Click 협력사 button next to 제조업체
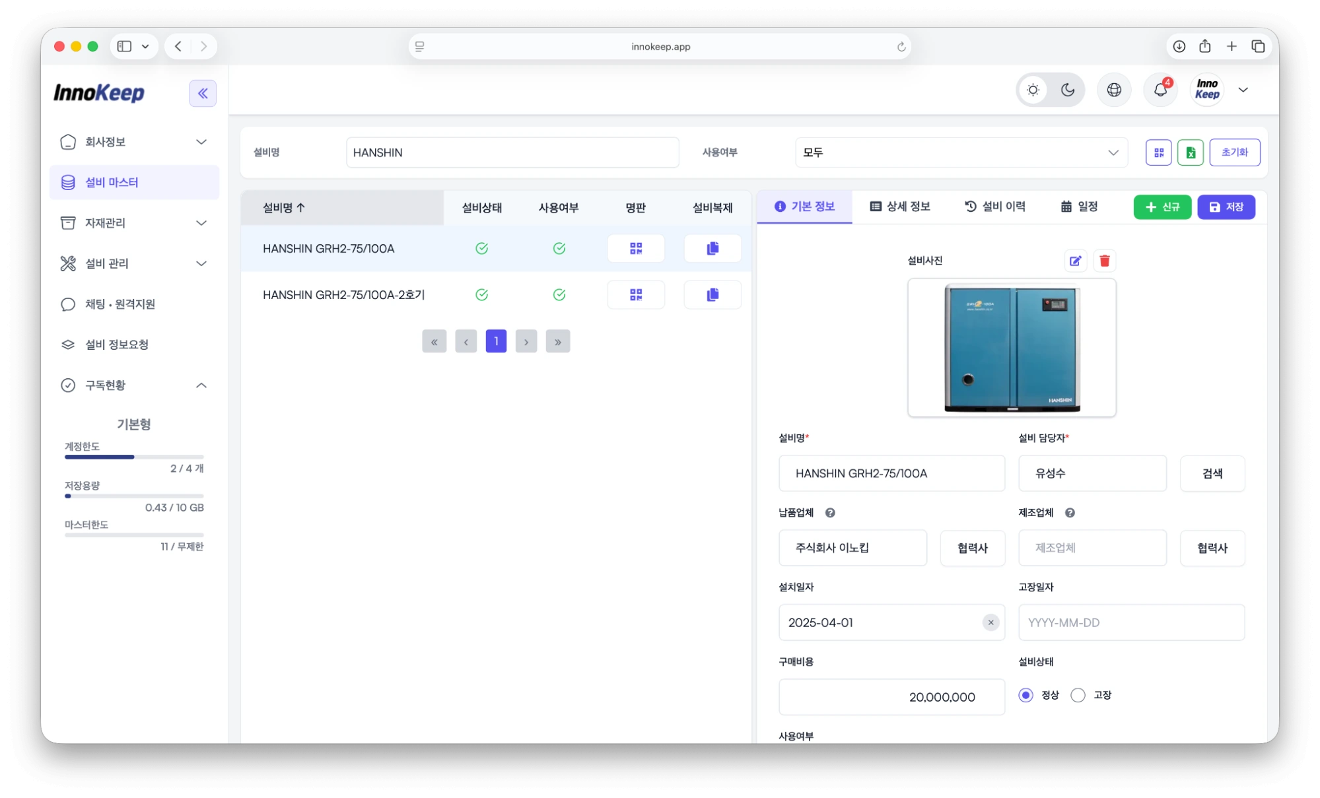Image resolution: width=1320 pixels, height=798 pixels. (x=1212, y=548)
